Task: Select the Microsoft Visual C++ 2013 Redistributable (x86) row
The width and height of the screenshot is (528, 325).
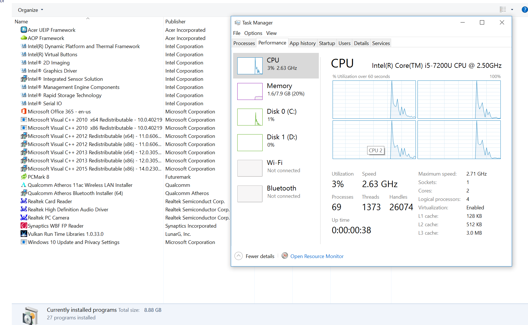Action: pos(91,160)
